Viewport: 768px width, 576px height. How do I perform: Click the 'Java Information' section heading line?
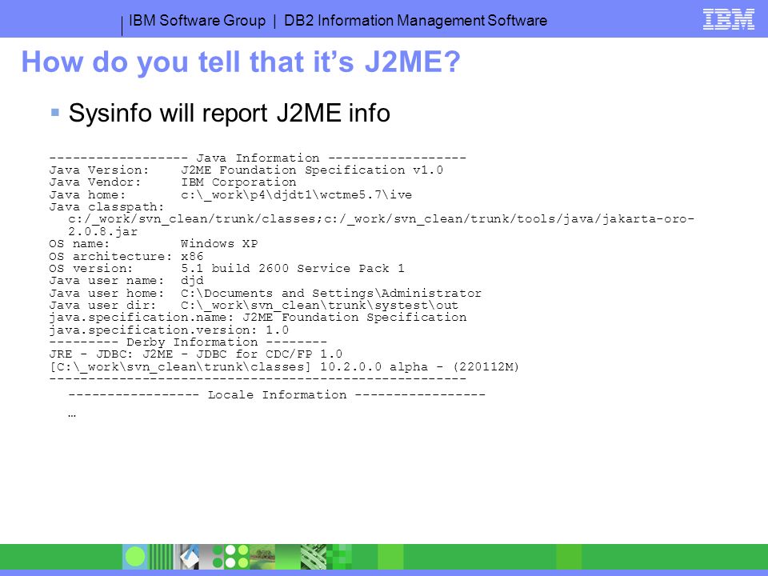click(x=258, y=158)
